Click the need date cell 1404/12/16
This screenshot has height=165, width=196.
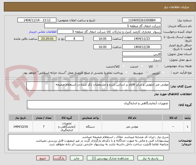(x=21, y=127)
